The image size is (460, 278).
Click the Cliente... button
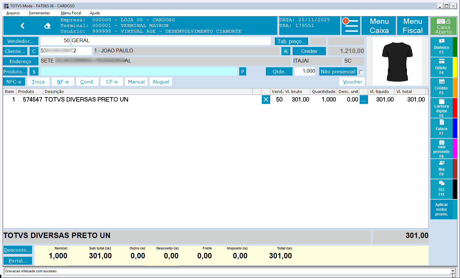(x=15, y=51)
